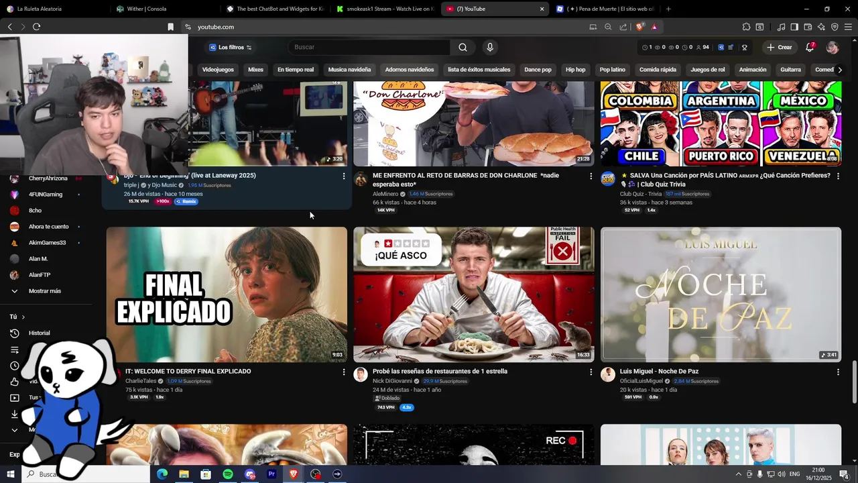Open options menu for Luis Miguel Noche De Paz

pyautogui.click(x=838, y=372)
